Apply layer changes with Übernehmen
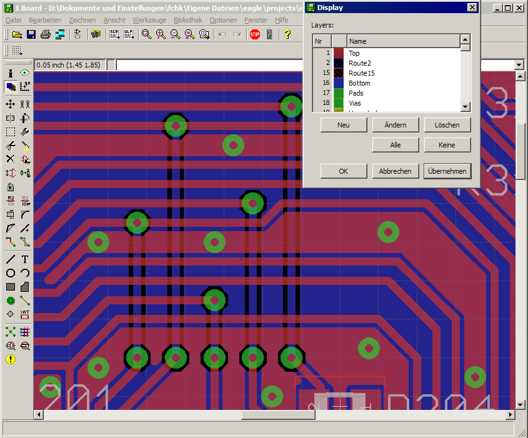Viewport: 528px width, 438px height. [447, 171]
